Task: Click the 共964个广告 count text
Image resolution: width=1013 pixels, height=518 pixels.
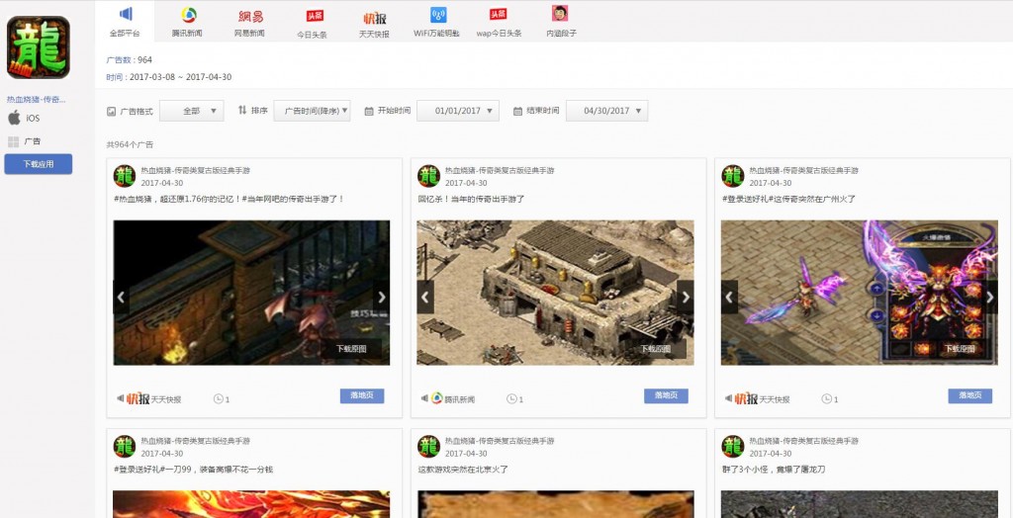Action: (x=130, y=144)
